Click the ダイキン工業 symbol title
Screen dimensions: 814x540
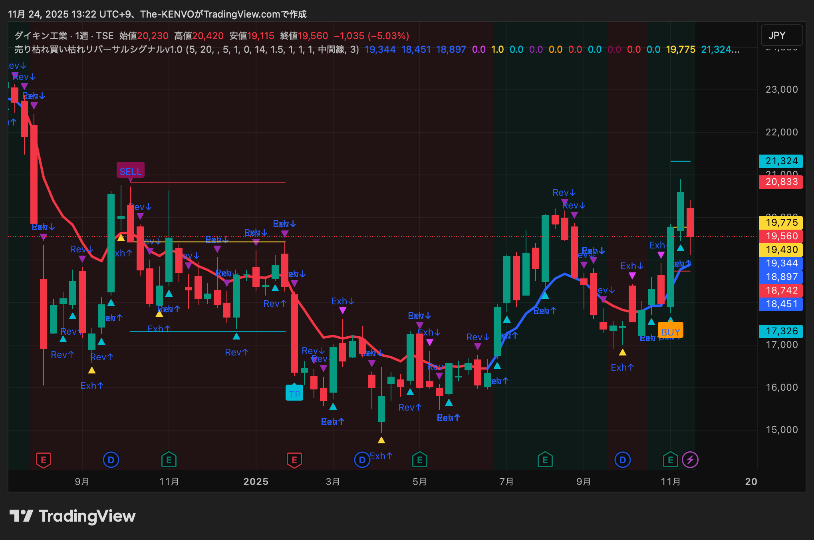[41, 36]
